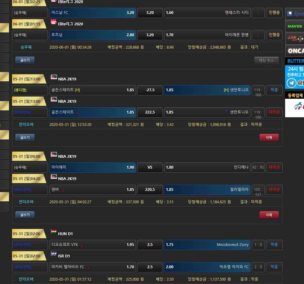This screenshot has height=284, width=304.
Task: Click the Telegram icon in the sidebar banner
Action: click(291, 83)
